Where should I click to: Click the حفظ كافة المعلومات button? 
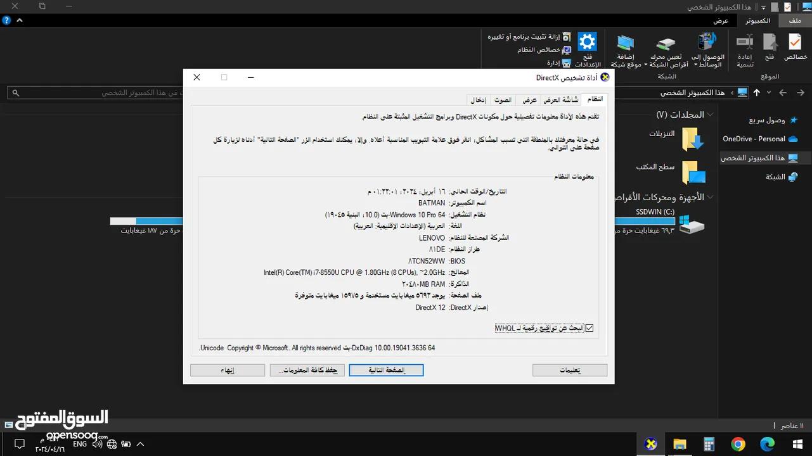pyautogui.click(x=307, y=370)
